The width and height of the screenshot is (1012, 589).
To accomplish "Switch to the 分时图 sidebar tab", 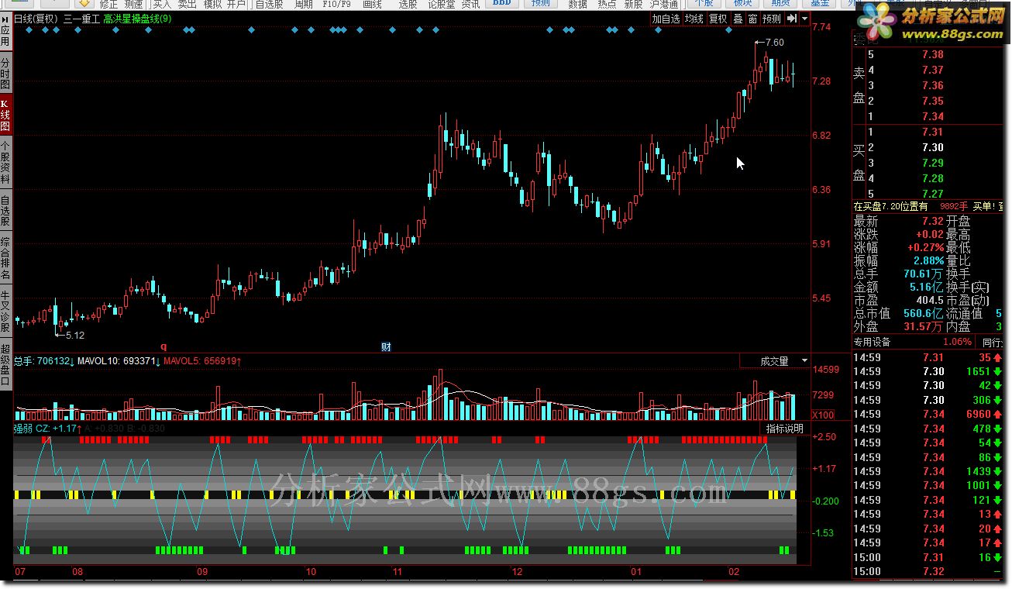I will (5, 72).
